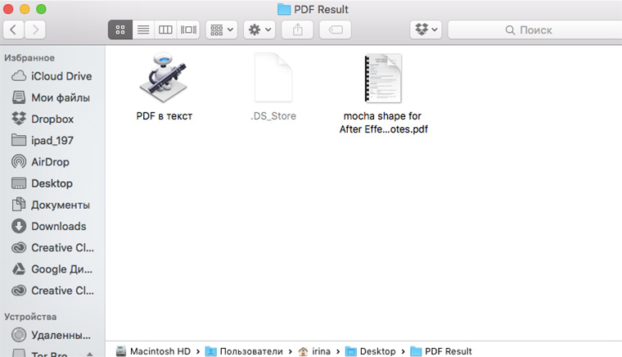Open Creative Cl... item below Google Ди...
622x357 pixels.
[x=52, y=291]
